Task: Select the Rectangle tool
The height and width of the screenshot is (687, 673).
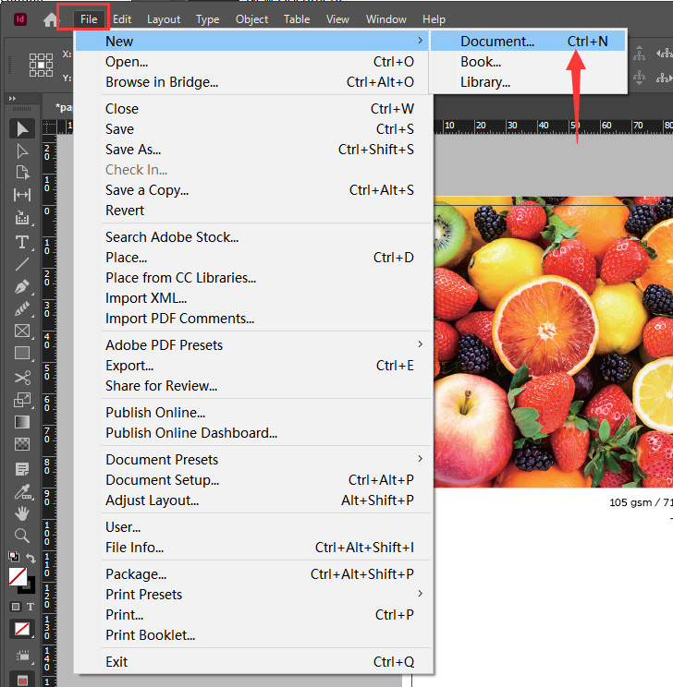Action: coord(22,353)
